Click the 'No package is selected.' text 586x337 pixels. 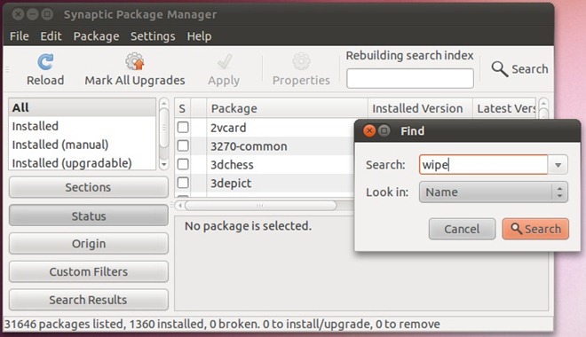coord(248,226)
